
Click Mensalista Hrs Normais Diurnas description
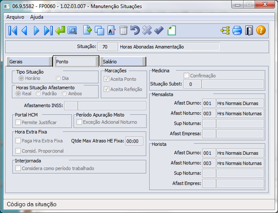coord(240,103)
